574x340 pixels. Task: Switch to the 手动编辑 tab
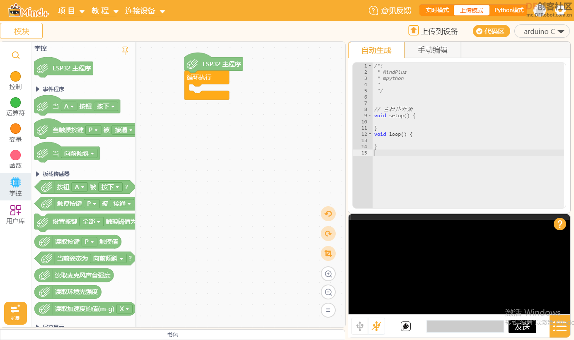click(433, 50)
